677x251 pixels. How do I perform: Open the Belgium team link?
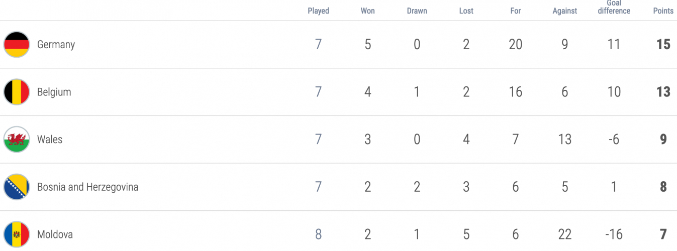(x=54, y=92)
